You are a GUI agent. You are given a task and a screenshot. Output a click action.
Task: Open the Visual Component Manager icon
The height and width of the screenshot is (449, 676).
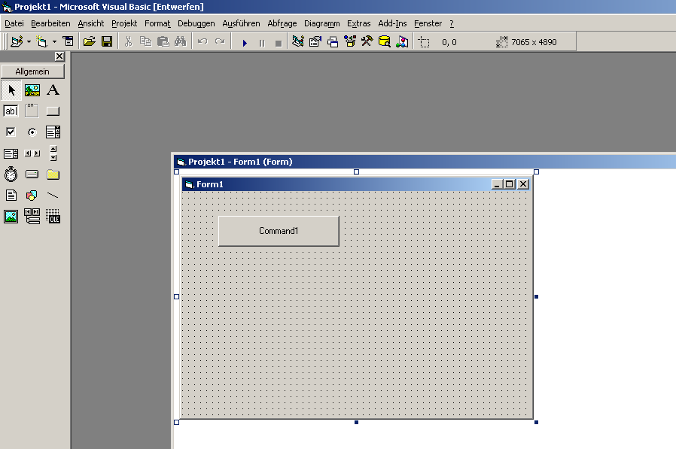pos(402,42)
